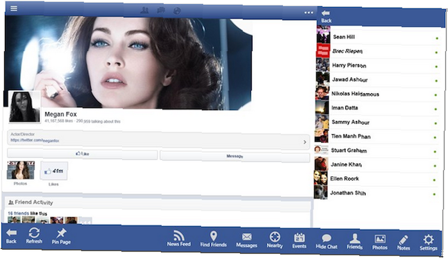Click the Megan Fox cover photo
The image size is (448, 258).
129,63
